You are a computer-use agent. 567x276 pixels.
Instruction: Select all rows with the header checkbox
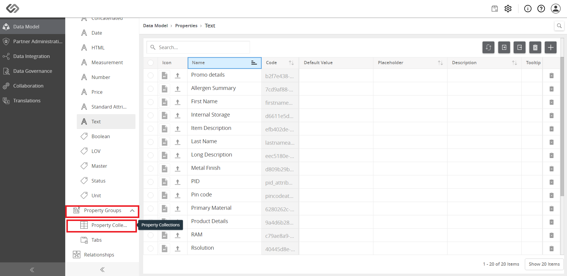151,63
